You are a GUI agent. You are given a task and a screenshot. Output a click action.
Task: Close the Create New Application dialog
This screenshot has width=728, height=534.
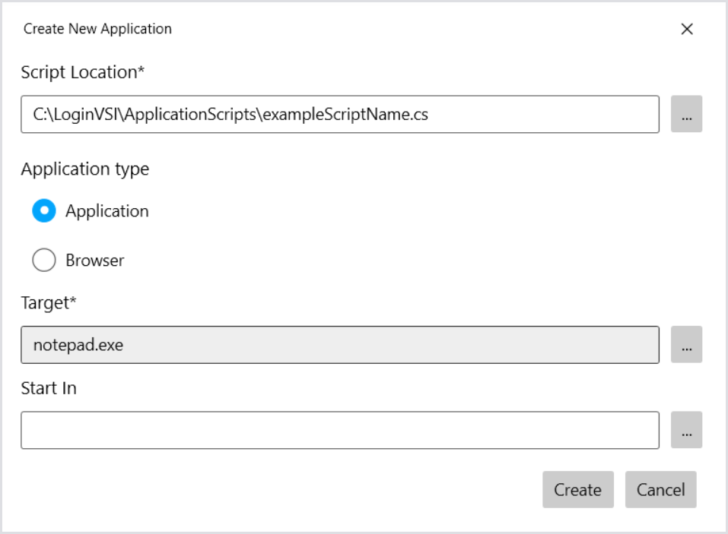click(686, 30)
